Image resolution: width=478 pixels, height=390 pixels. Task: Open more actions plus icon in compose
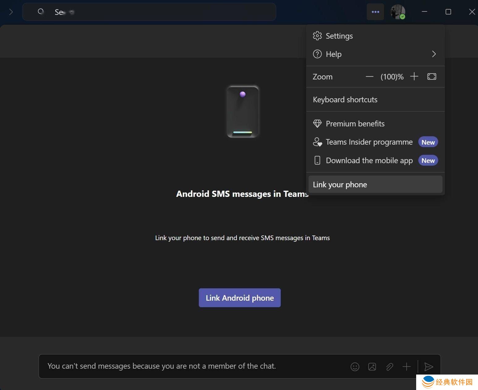coord(407,367)
